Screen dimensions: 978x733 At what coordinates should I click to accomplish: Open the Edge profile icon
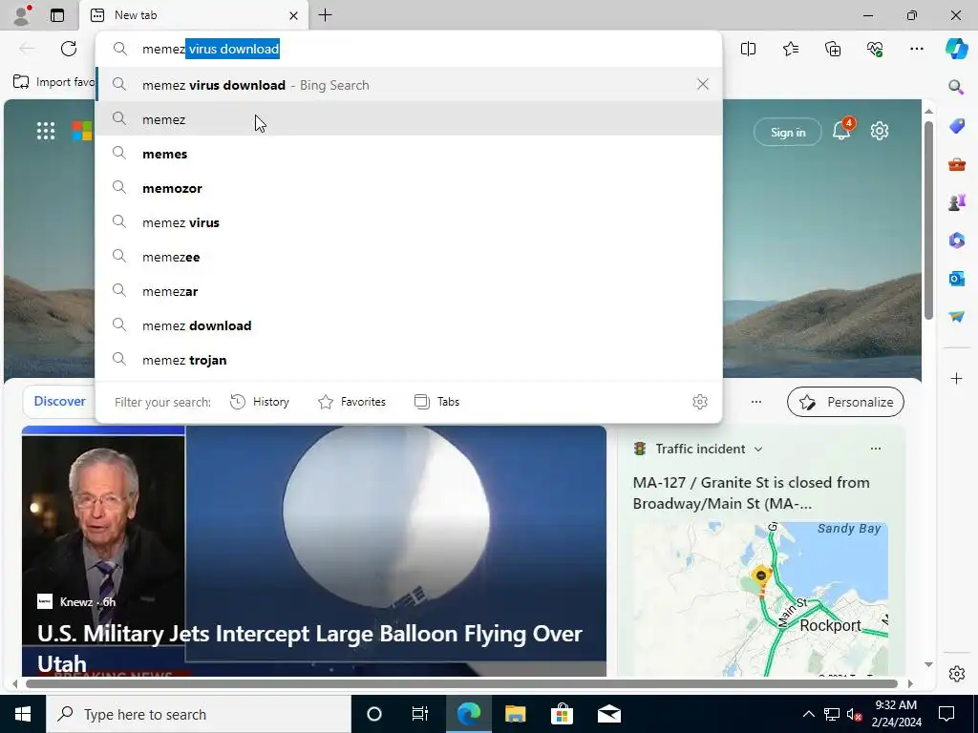click(22, 15)
